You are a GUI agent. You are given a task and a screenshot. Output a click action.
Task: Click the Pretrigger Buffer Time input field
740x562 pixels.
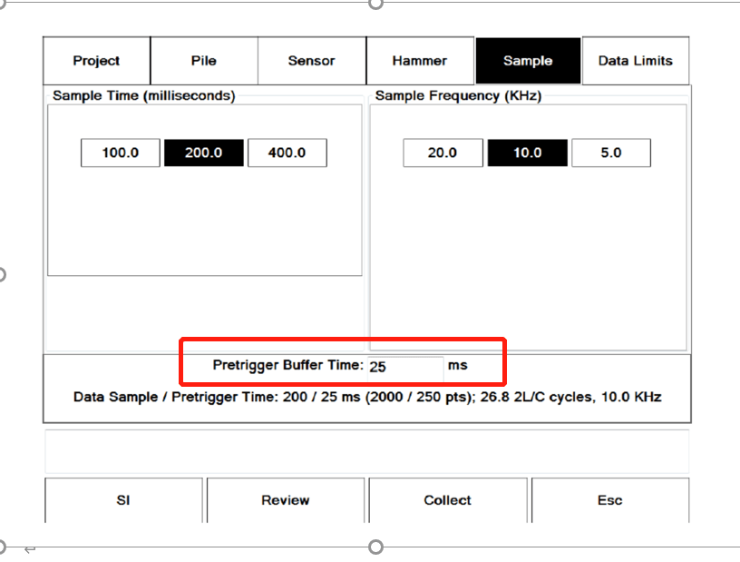pyautogui.click(x=404, y=366)
